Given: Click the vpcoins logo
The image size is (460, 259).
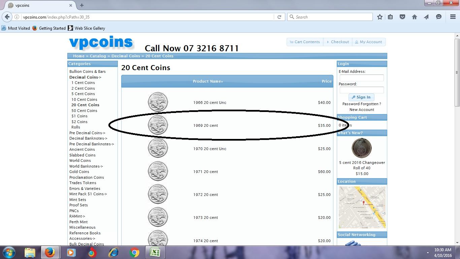Looking at the screenshot, I should [101, 43].
